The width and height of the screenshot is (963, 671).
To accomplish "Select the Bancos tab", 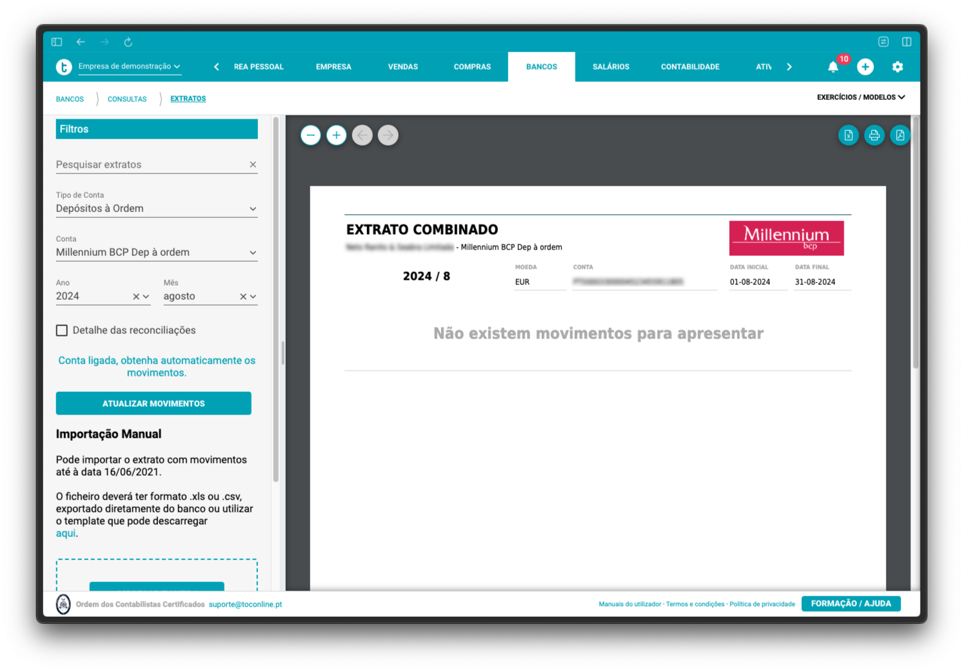I will coord(542,67).
